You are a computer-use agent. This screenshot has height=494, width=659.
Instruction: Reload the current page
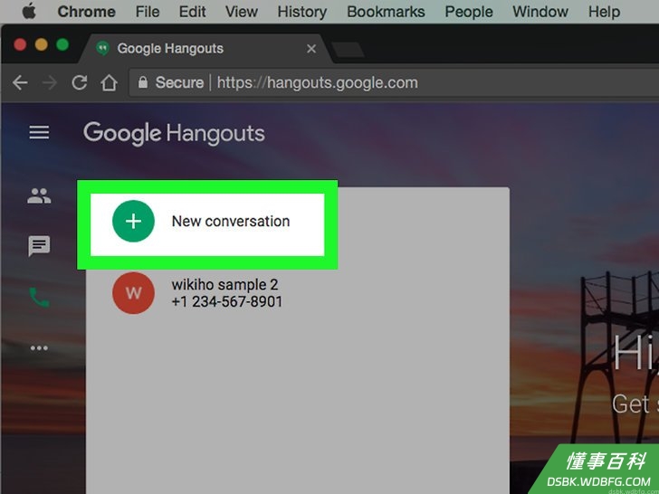(79, 82)
